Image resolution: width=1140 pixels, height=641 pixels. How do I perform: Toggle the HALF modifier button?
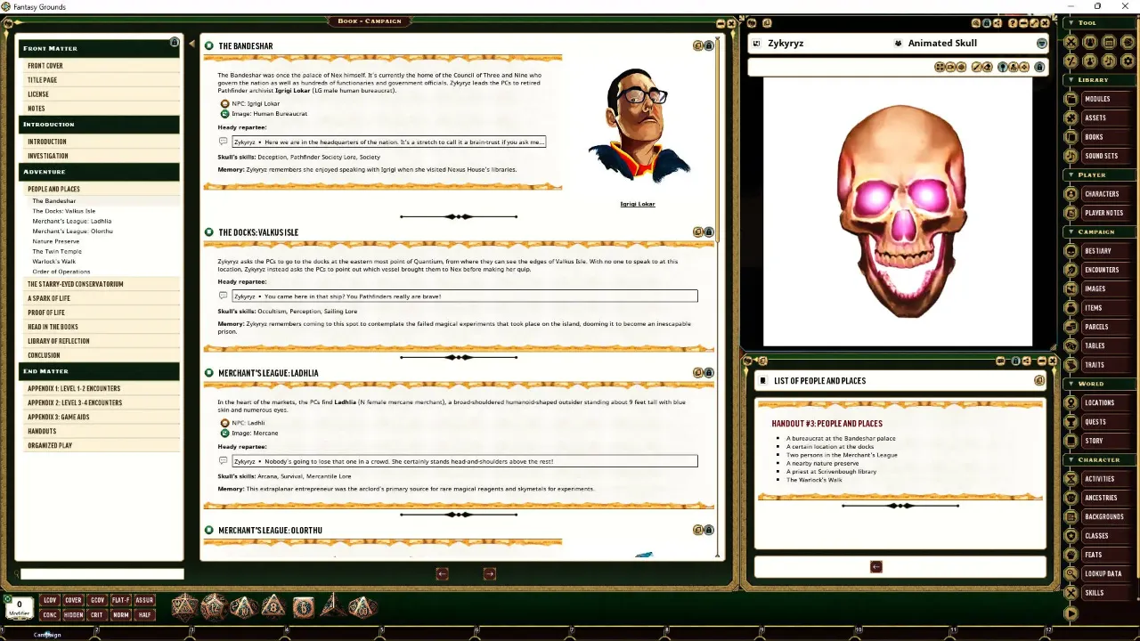[144, 614]
